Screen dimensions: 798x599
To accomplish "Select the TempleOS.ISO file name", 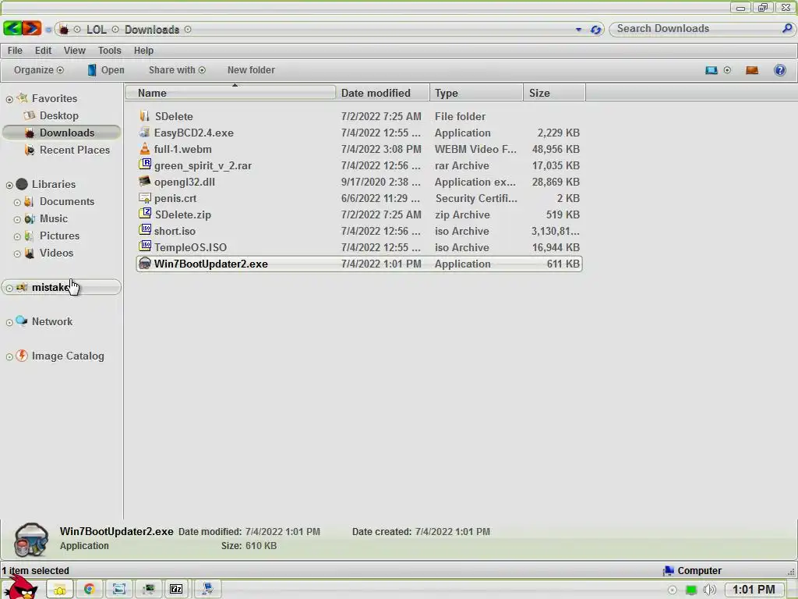I will 190,247.
